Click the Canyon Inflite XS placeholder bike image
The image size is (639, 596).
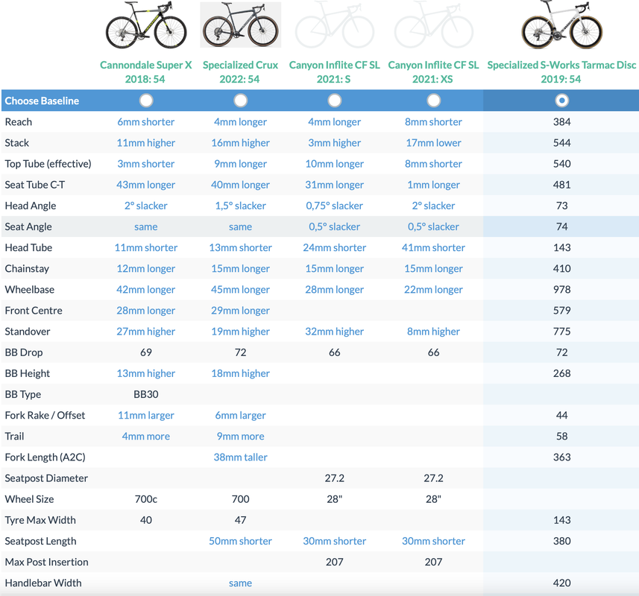pos(434,25)
